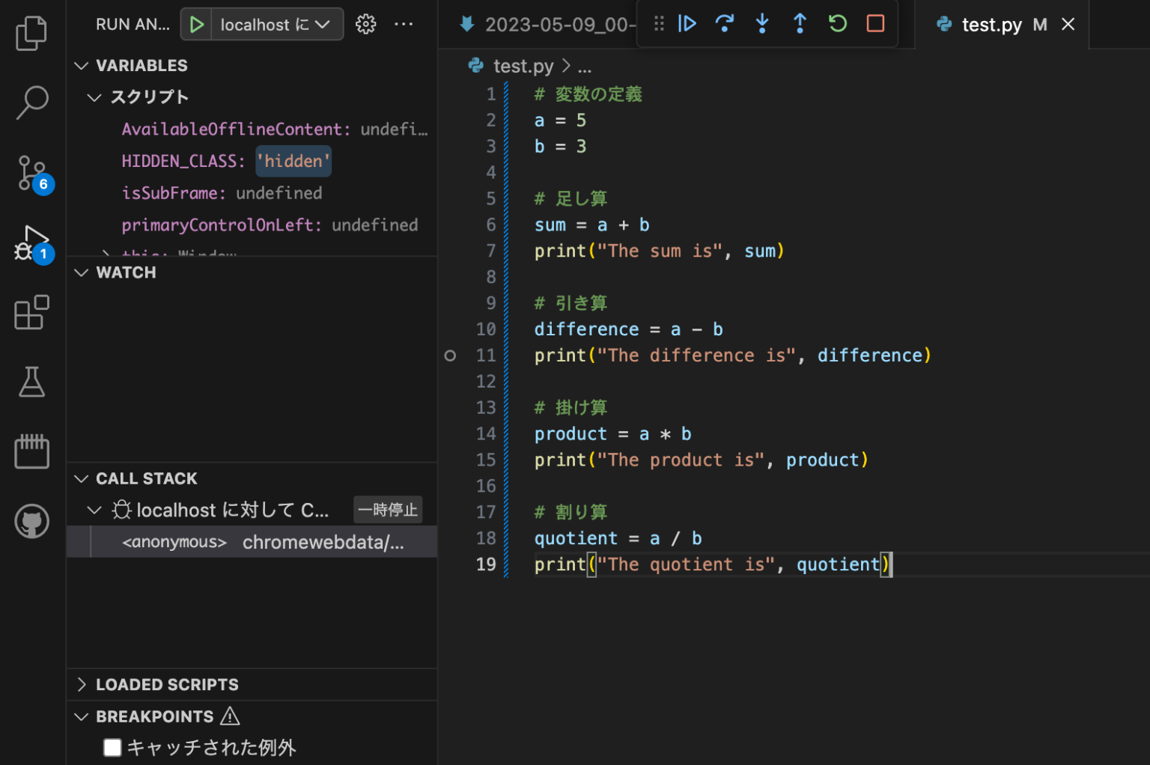Screen dimensions: 1150x765
Task: Open the Explorer view in activity bar
Action: (31, 34)
